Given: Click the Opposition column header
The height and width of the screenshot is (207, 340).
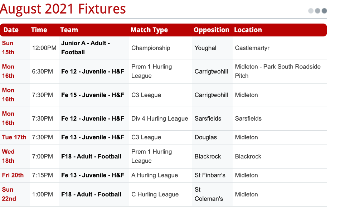Looking at the screenshot, I should (x=212, y=30).
